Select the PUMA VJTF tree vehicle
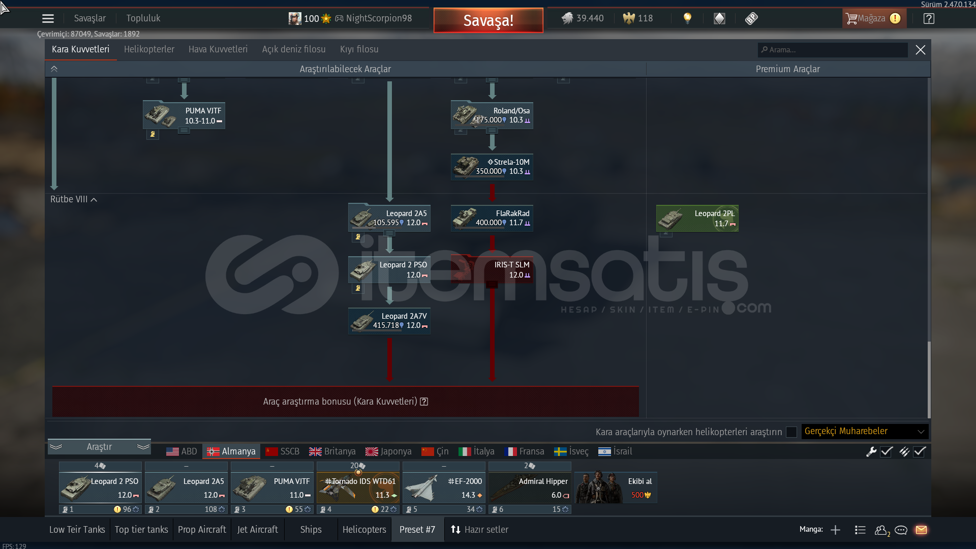This screenshot has height=549, width=976. pos(184,115)
